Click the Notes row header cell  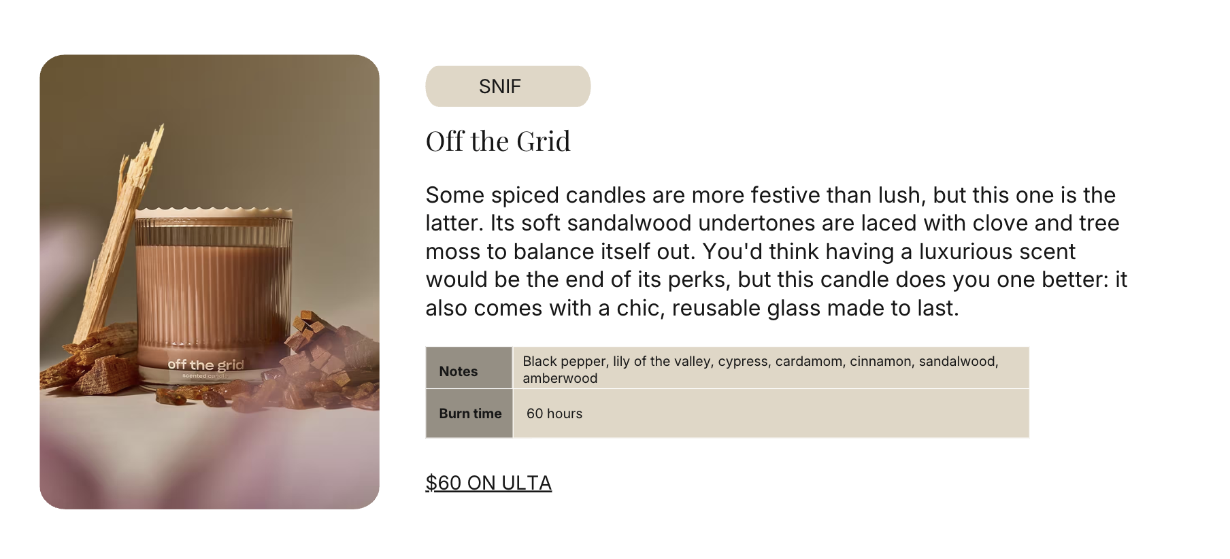coord(469,368)
